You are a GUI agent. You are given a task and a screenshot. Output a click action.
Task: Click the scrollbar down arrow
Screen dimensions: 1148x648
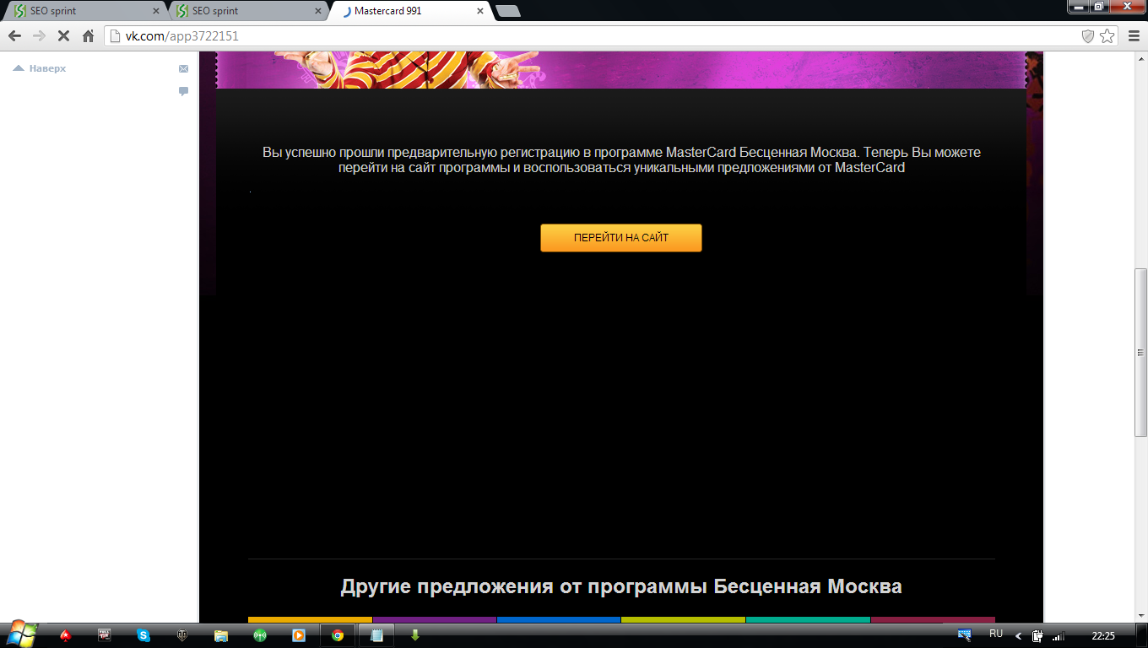[1140, 615]
